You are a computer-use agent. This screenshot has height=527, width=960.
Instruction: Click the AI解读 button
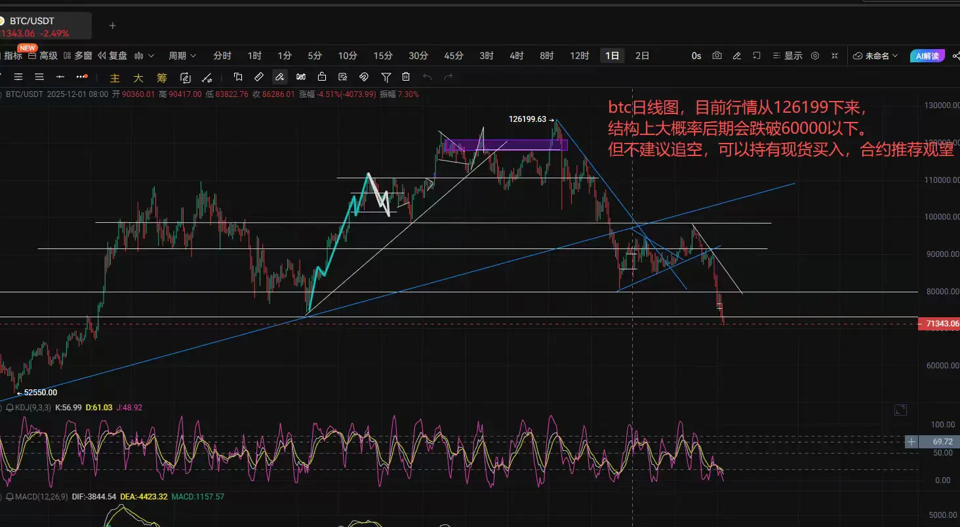coord(927,56)
